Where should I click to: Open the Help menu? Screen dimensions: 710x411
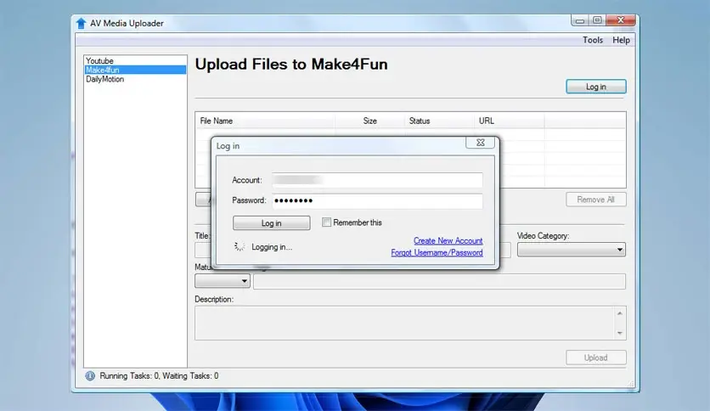pyautogui.click(x=622, y=40)
